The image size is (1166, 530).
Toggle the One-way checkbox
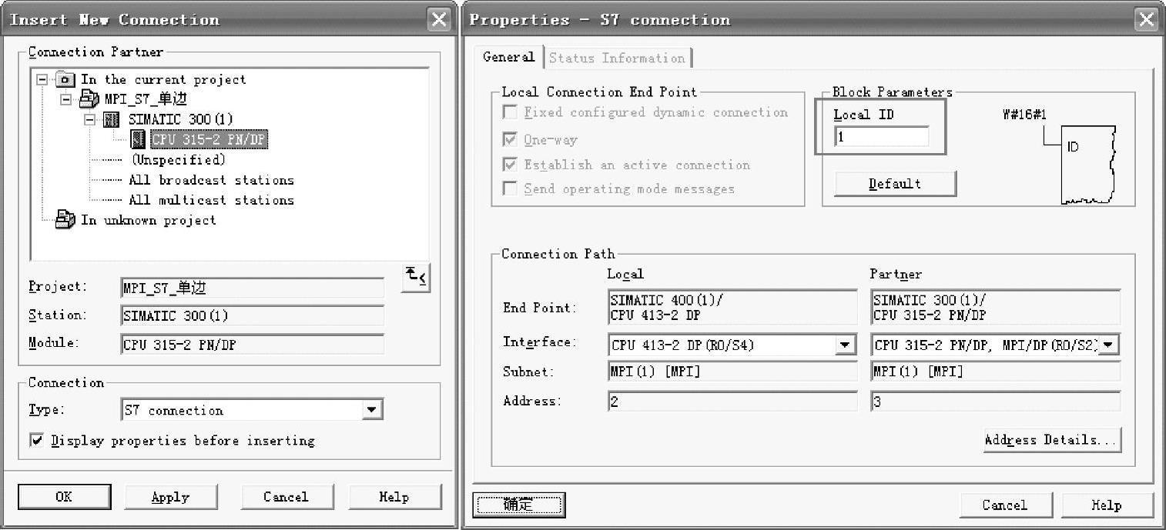510,140
